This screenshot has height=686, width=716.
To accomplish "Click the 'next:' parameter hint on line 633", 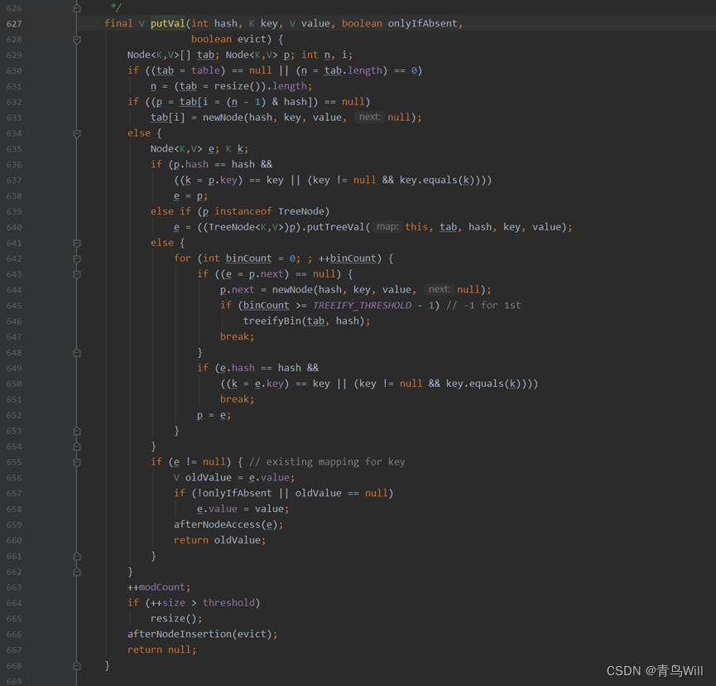I will point(369,117).
